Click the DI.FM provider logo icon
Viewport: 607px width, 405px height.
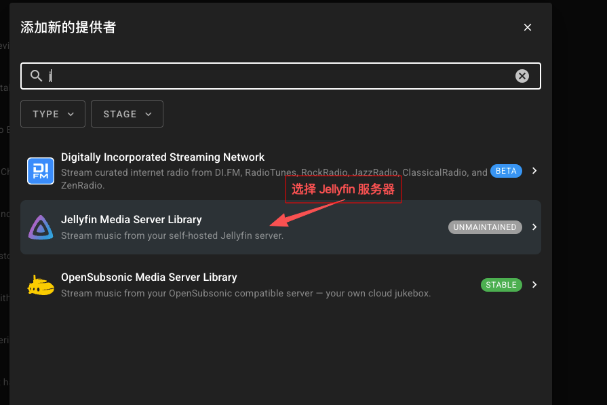click(x=41, y=171)
